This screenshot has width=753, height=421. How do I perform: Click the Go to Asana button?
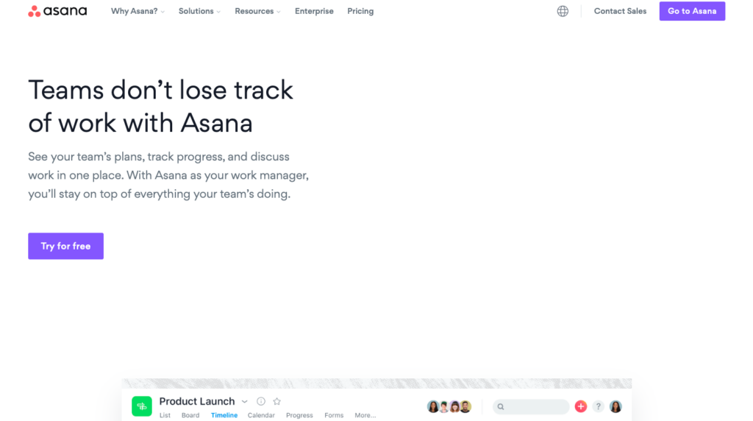click(x=692, y=11)
